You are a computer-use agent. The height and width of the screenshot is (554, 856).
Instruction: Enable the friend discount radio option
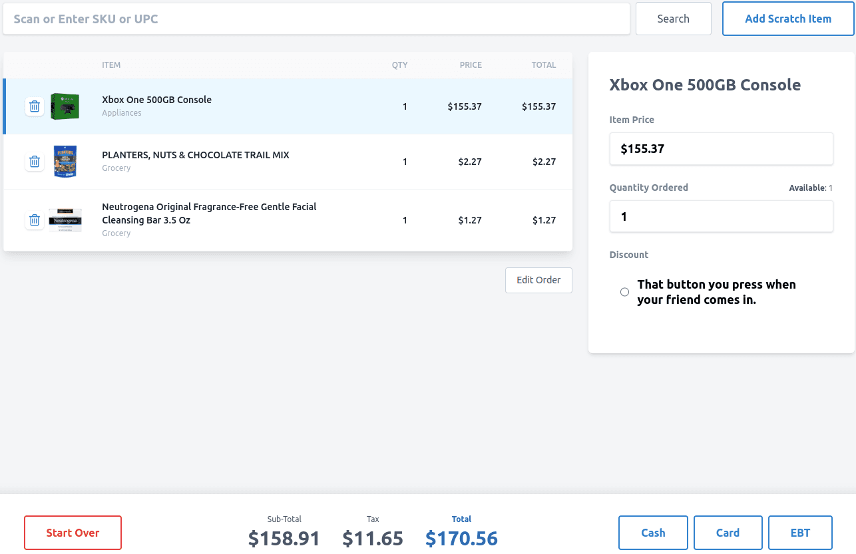pos(624,292)
